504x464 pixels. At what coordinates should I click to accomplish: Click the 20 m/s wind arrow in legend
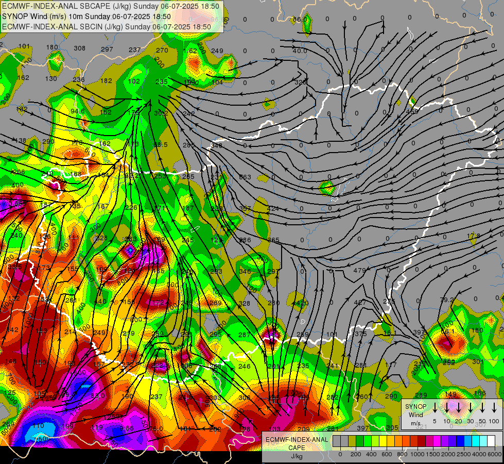(458, 408)
